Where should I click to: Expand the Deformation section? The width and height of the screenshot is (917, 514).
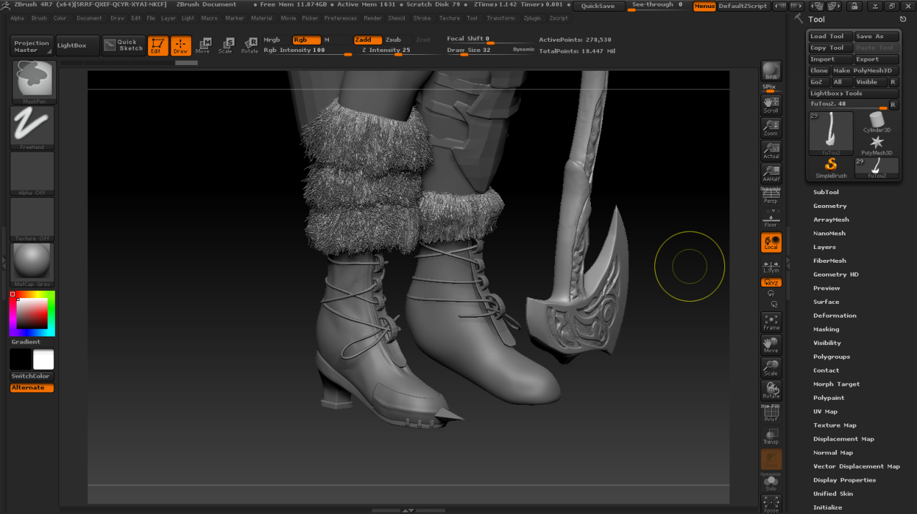[835, 315]
